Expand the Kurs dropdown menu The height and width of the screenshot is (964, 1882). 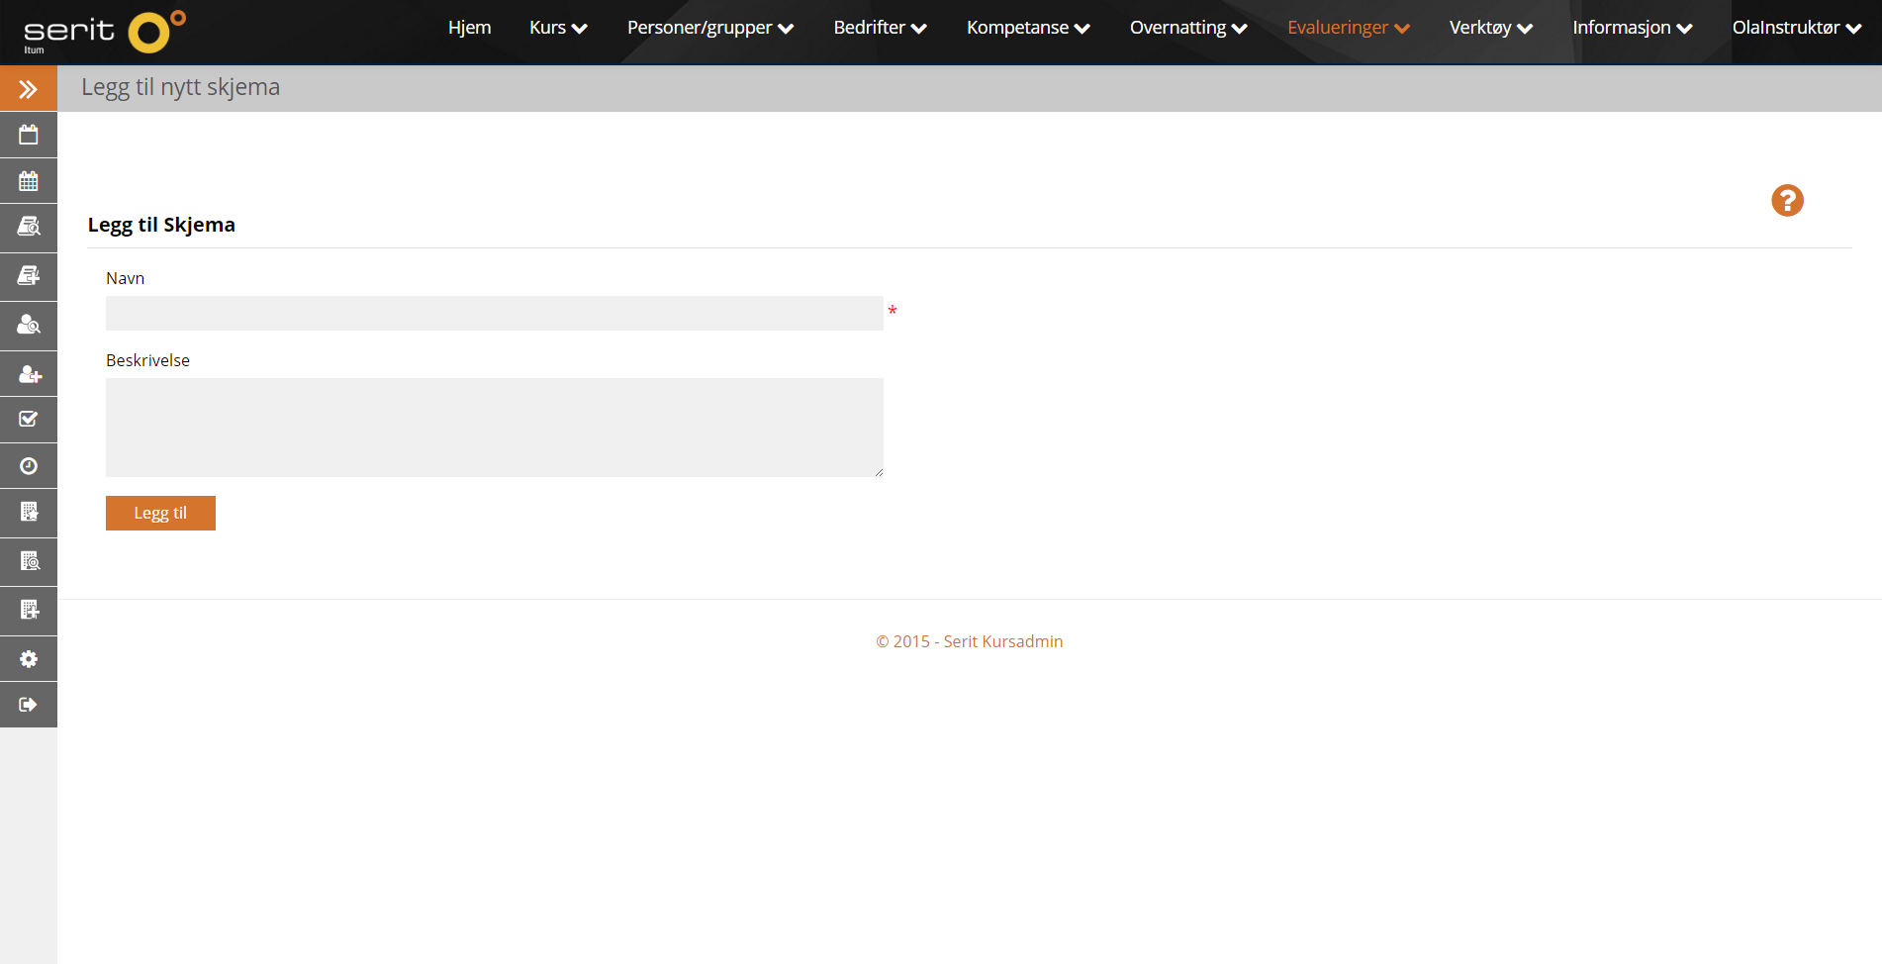coord(558,28)
